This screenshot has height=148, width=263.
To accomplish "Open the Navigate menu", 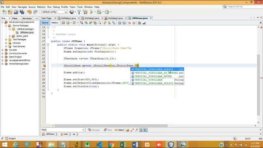I will pyautogui.click(x=22, y=7).
